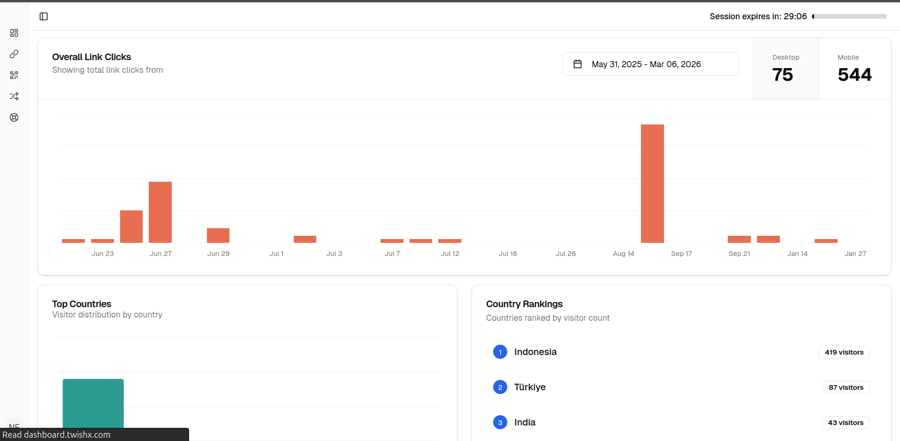Click the calendar icon in date picker
The height and width of the screenshot is (441, 900).
[578, 64]
